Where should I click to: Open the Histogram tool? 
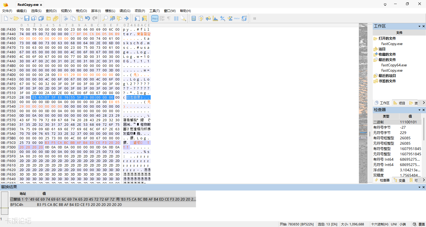tap(215, 18)
